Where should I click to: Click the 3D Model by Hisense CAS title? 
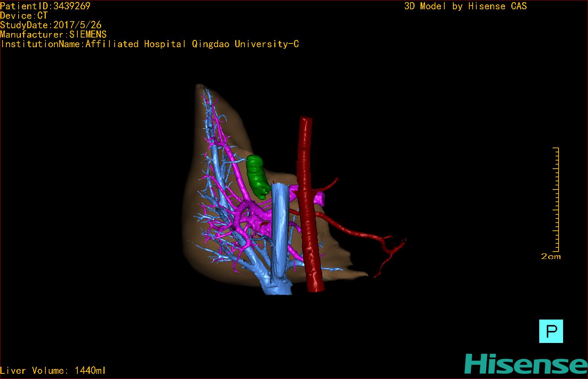(x=466, y=6)
